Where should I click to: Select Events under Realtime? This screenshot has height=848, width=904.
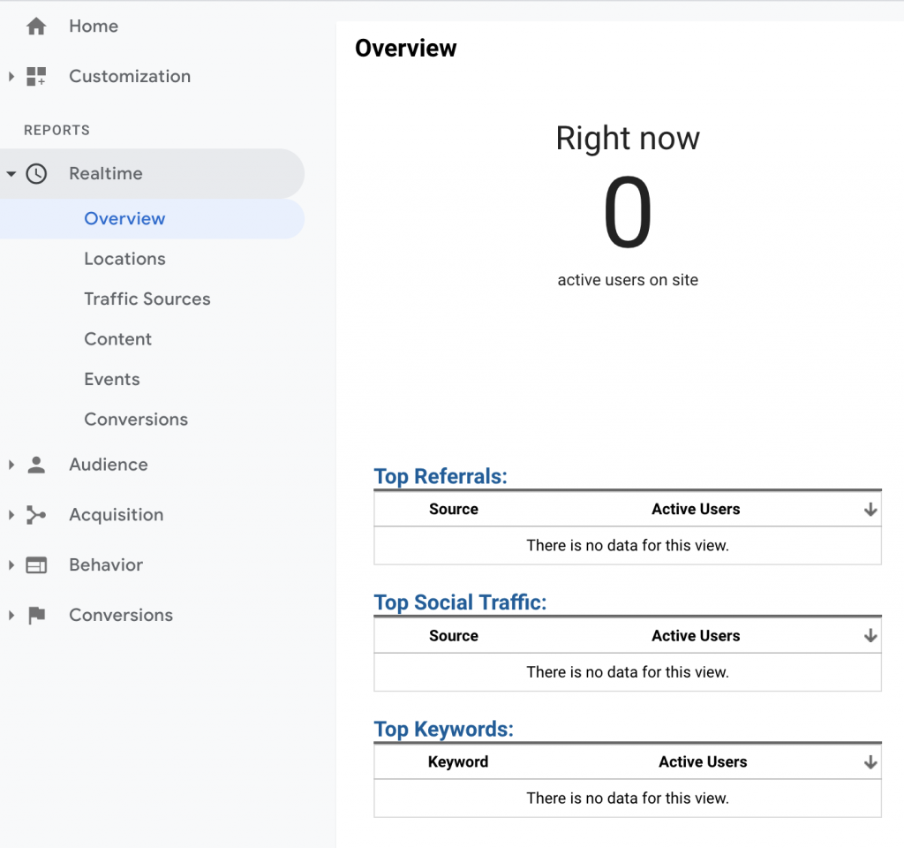[112, 380]
